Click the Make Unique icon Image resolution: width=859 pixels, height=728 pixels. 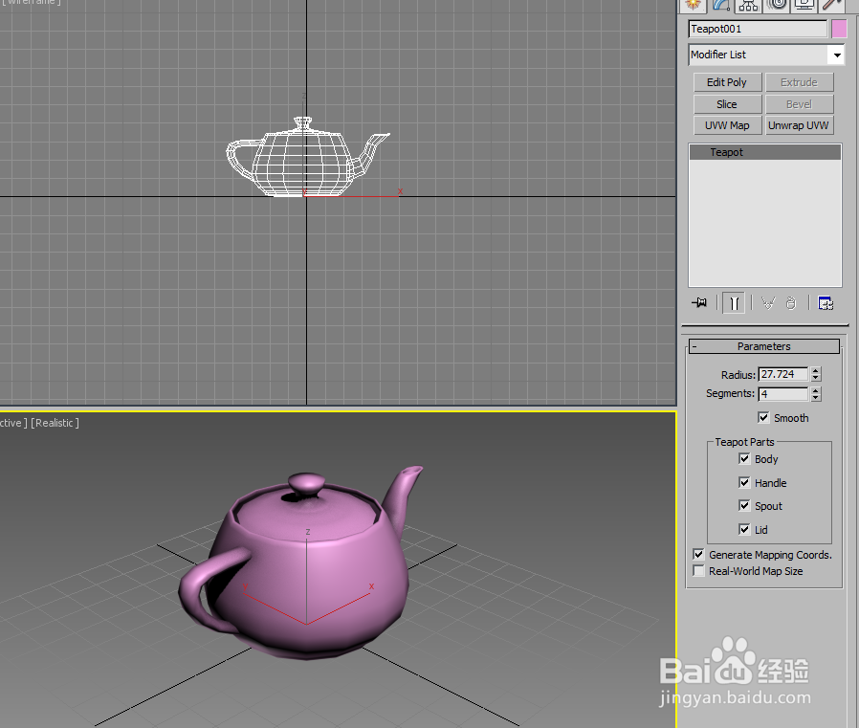768,303
